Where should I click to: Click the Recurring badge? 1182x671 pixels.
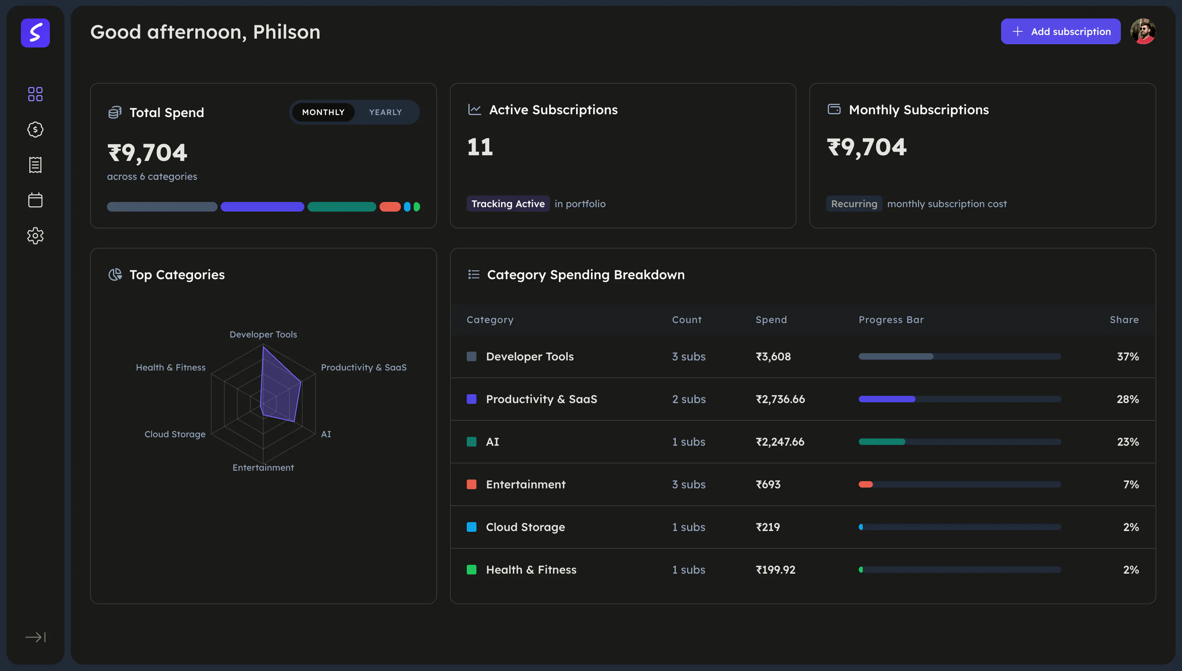coord(854,204)
